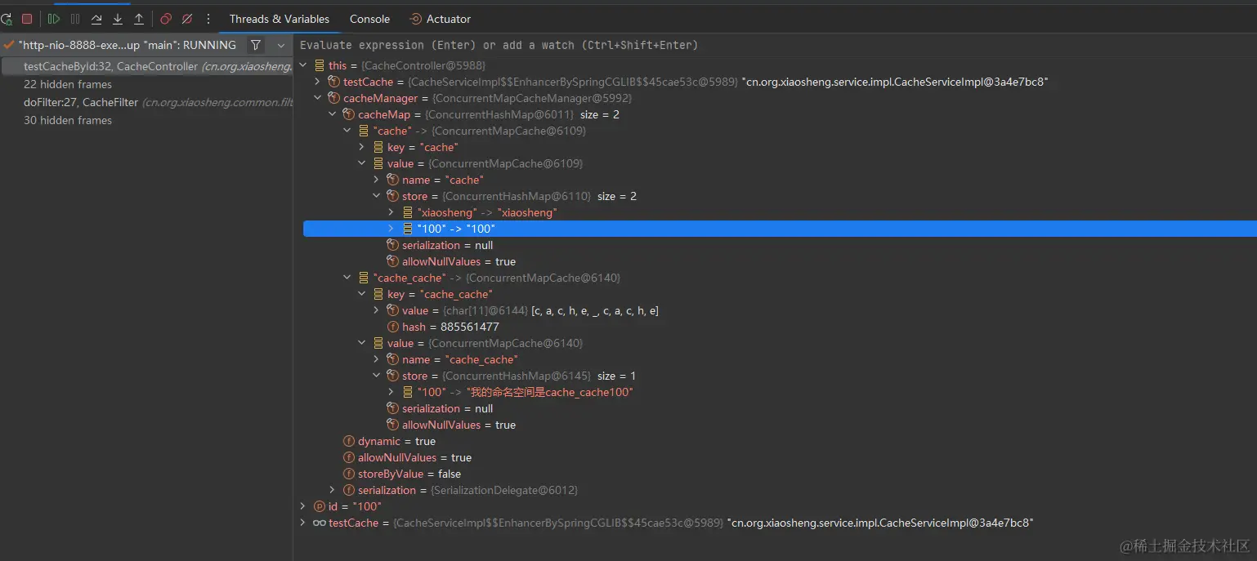Expand the "100" -> 我的命名空间是cache_cache100 entry
This screenshot has width=1257, height=561.
point(391,392)
